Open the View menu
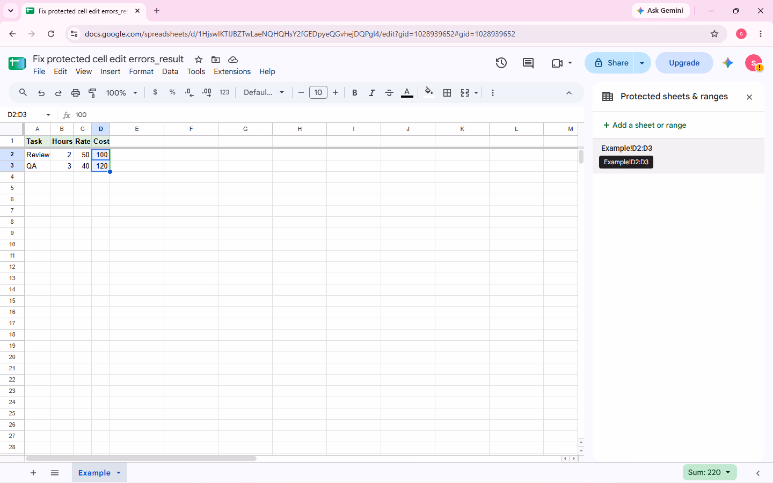The image size is (773, 483). tap(84, 71)
